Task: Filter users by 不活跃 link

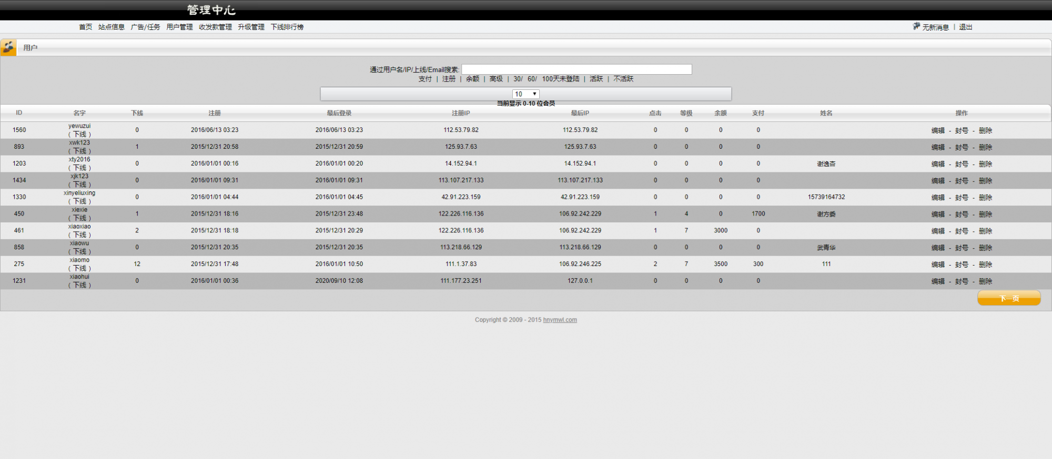Action: [x=623, y=79]
